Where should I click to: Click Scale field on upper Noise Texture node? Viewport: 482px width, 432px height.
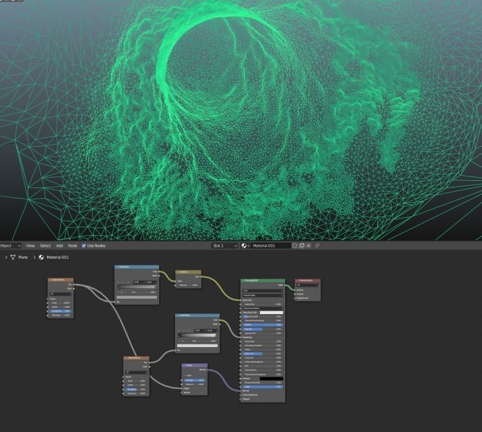(x=60, y=303)
